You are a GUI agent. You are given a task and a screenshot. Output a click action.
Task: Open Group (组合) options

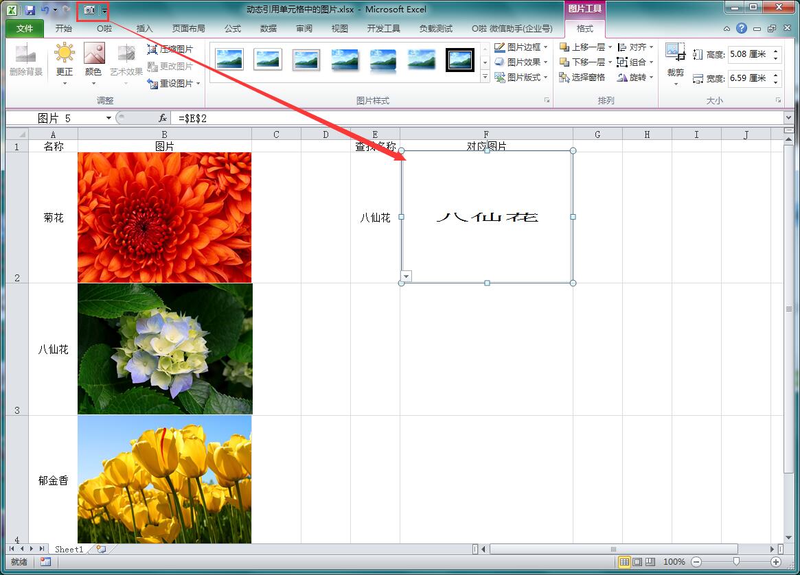pyautogui.click(x=635, y=62)
